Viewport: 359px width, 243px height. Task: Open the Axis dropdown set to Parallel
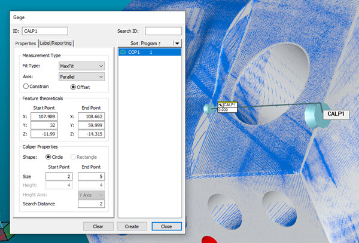point(81,76)
